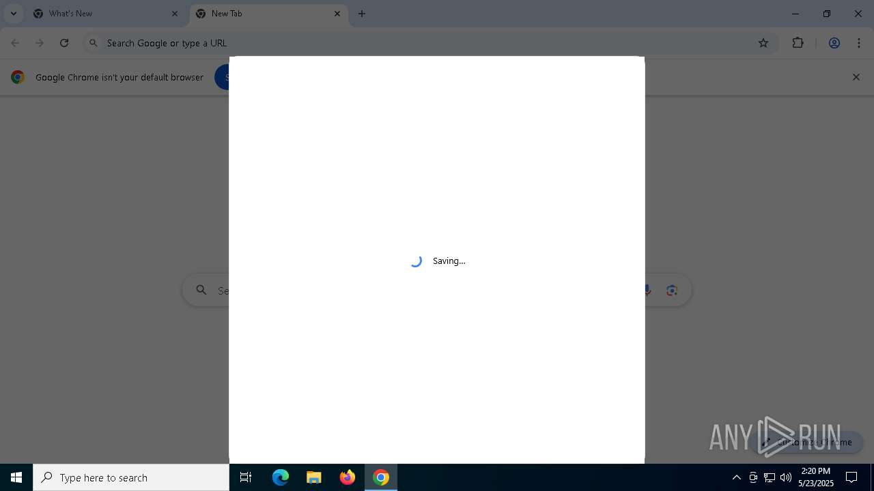This screenshot has height=491, width=874.
Task: Close the What's New tab
Action: (x=175, y=14)
